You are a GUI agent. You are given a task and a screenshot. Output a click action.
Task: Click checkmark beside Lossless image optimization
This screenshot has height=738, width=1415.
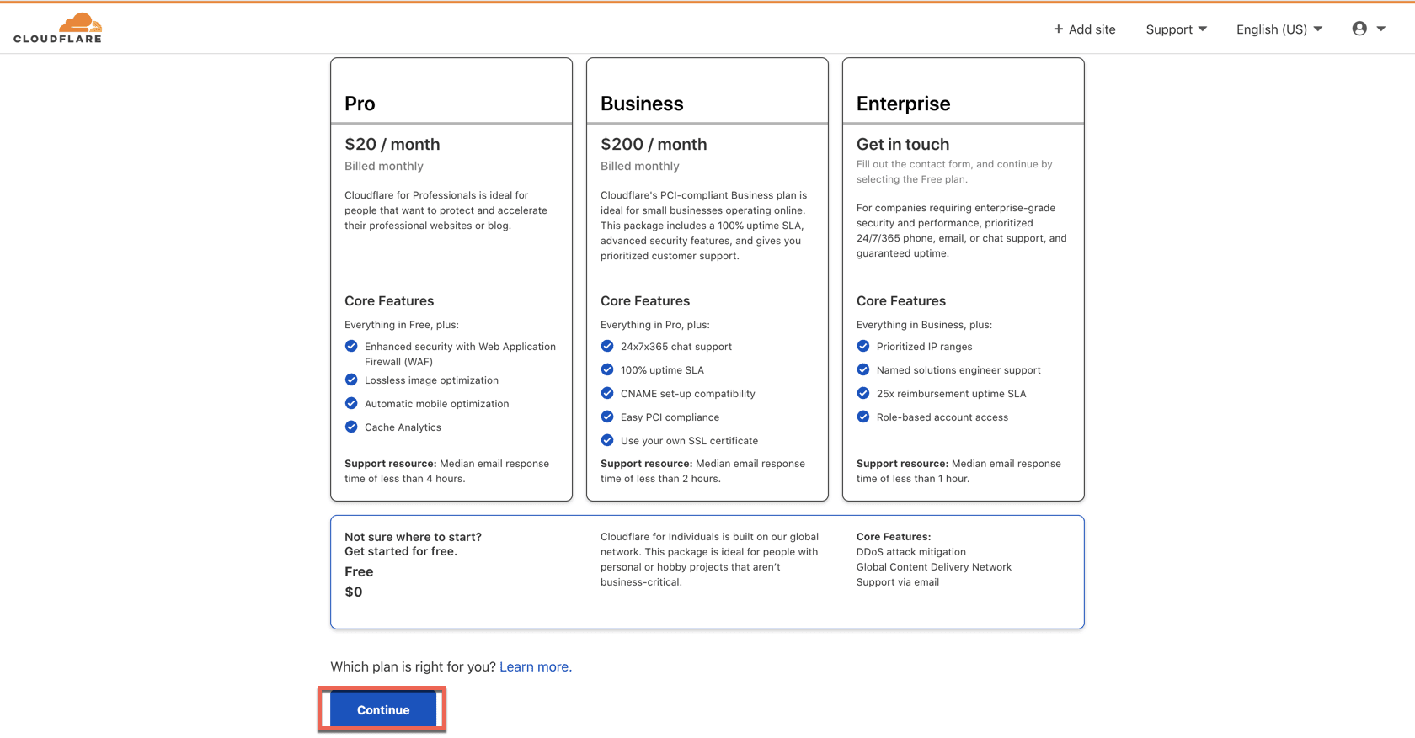point(351,380)
